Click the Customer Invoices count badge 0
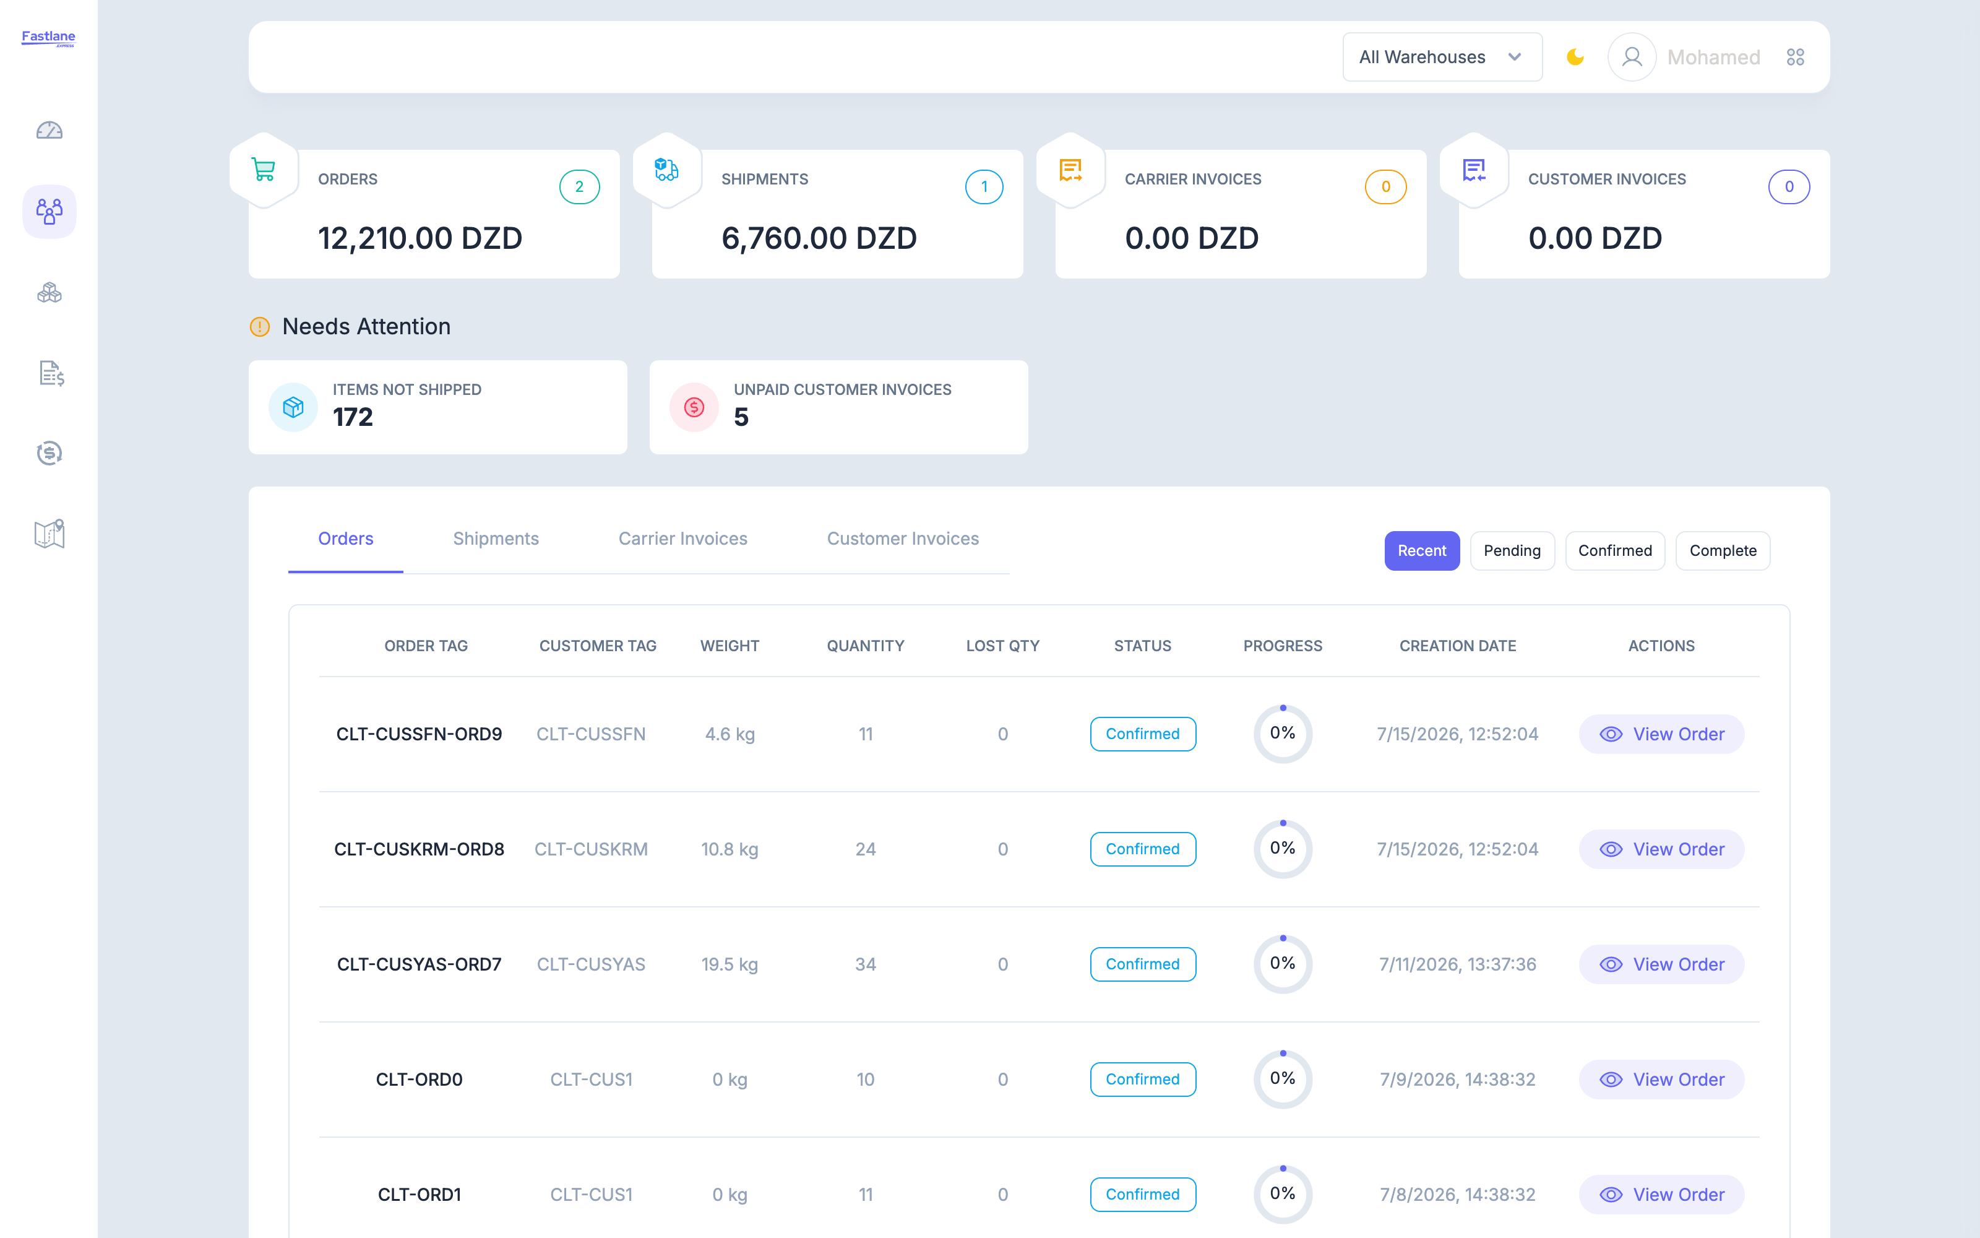 (x=1789, y=187)
